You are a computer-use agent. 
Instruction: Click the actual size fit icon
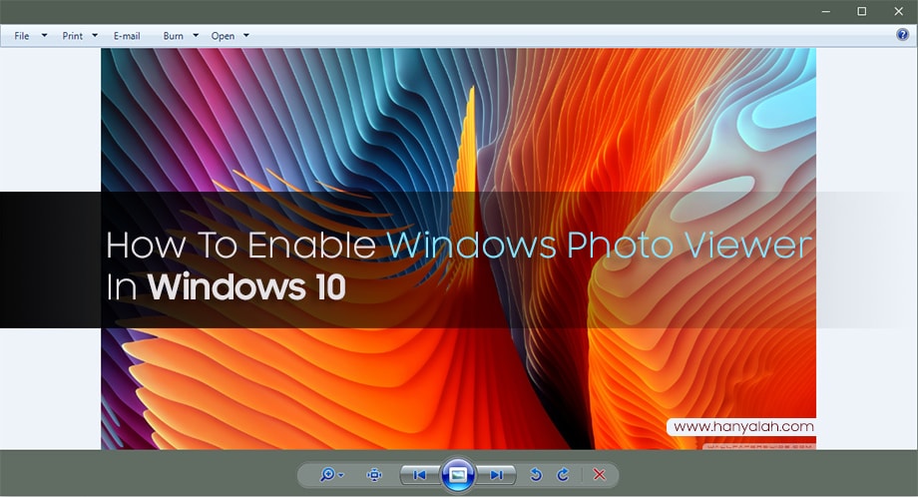pos(374,475)
